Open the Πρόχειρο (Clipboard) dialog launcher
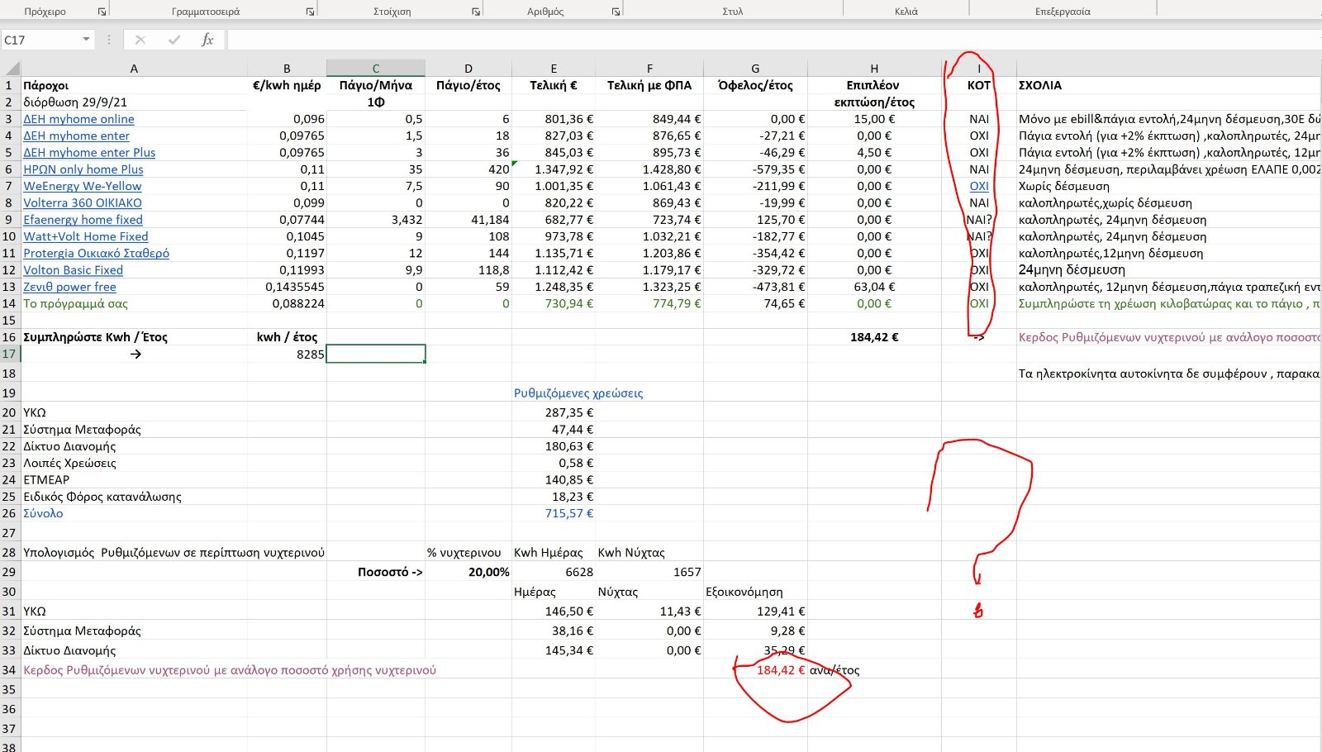1322x752 pixels. click(102, 12)
